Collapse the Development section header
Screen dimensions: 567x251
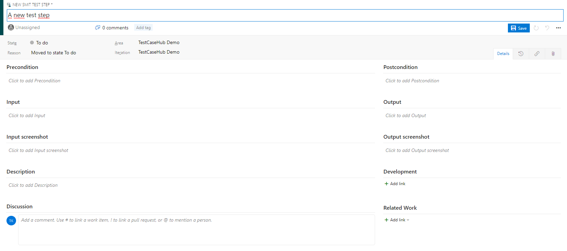tap(400, 172)
